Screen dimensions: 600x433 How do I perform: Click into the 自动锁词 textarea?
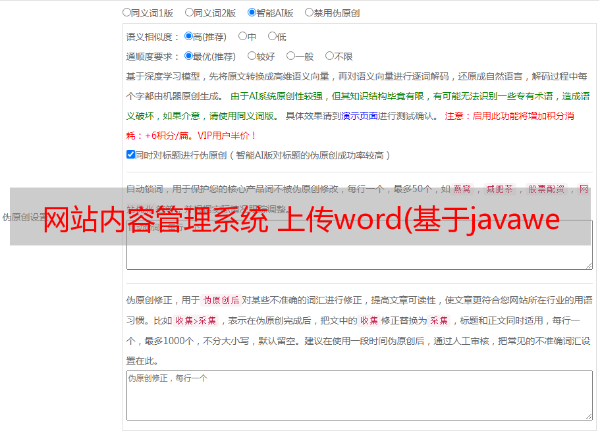point(360,245)
